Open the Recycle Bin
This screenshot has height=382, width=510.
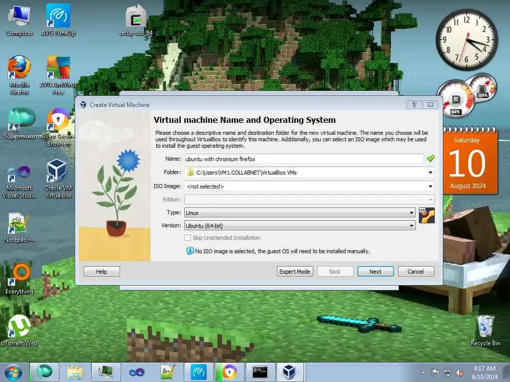(485, 330)
